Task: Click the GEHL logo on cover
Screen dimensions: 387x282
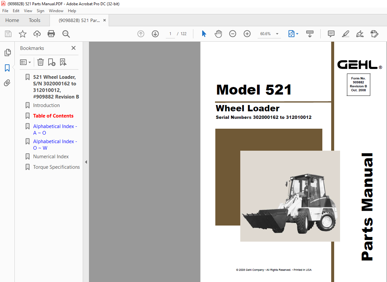Action: tap(359, 65)
